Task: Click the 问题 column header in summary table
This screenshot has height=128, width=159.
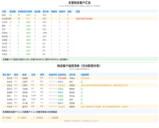Action: pyautogui.click(x=78, y=11)
